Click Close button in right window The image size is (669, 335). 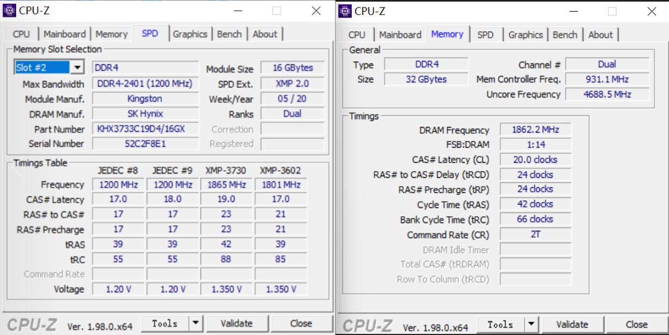[637, 324]
